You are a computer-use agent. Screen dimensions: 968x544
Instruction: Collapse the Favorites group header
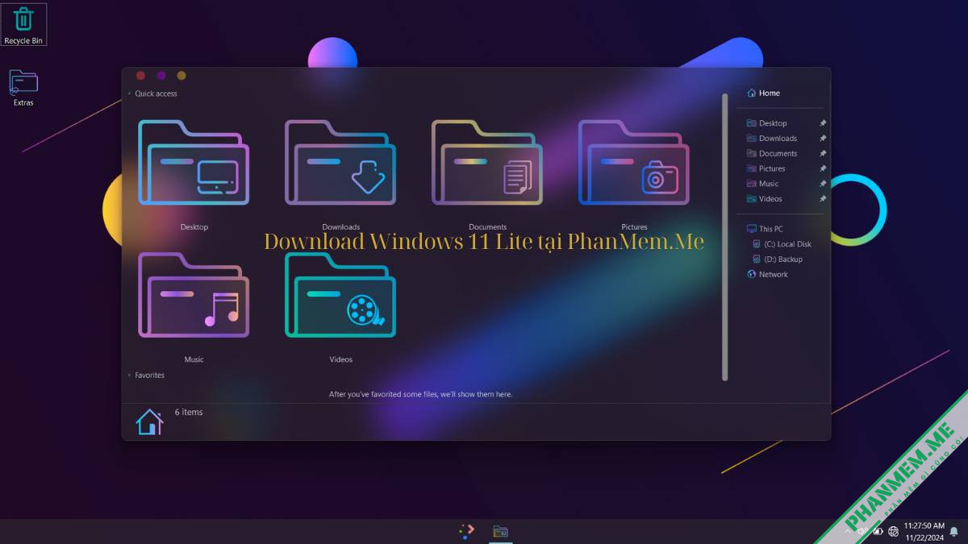click(x=146, y=375)
